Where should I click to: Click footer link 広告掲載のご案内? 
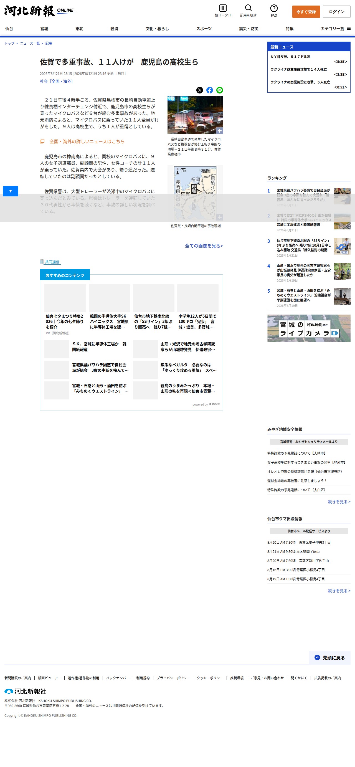click(328, 678)
